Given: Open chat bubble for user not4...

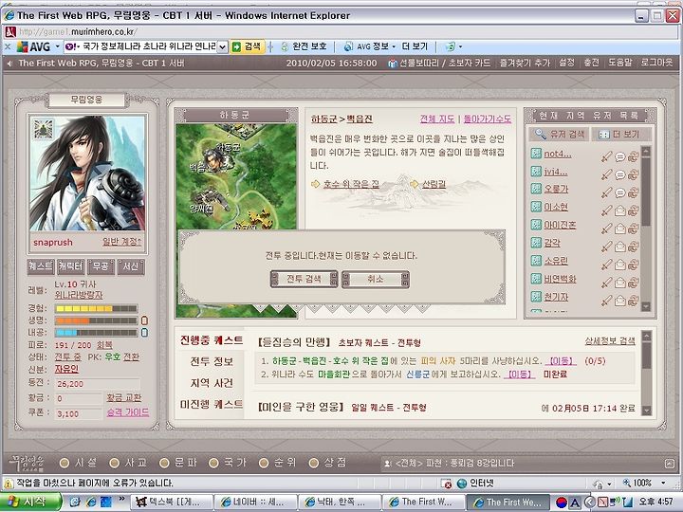Looking at the screenshot, I should pyautogui.click(x=620, y=156).
